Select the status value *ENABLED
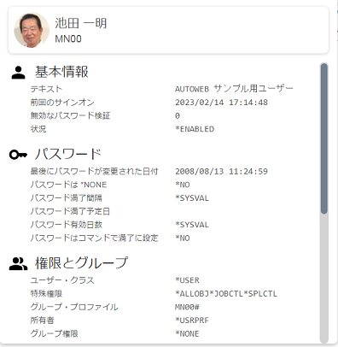338x347 pixels. point(195,129)
